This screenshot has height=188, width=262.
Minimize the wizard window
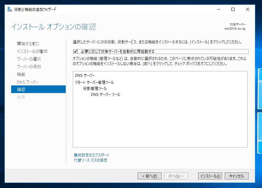coord(219,9)
